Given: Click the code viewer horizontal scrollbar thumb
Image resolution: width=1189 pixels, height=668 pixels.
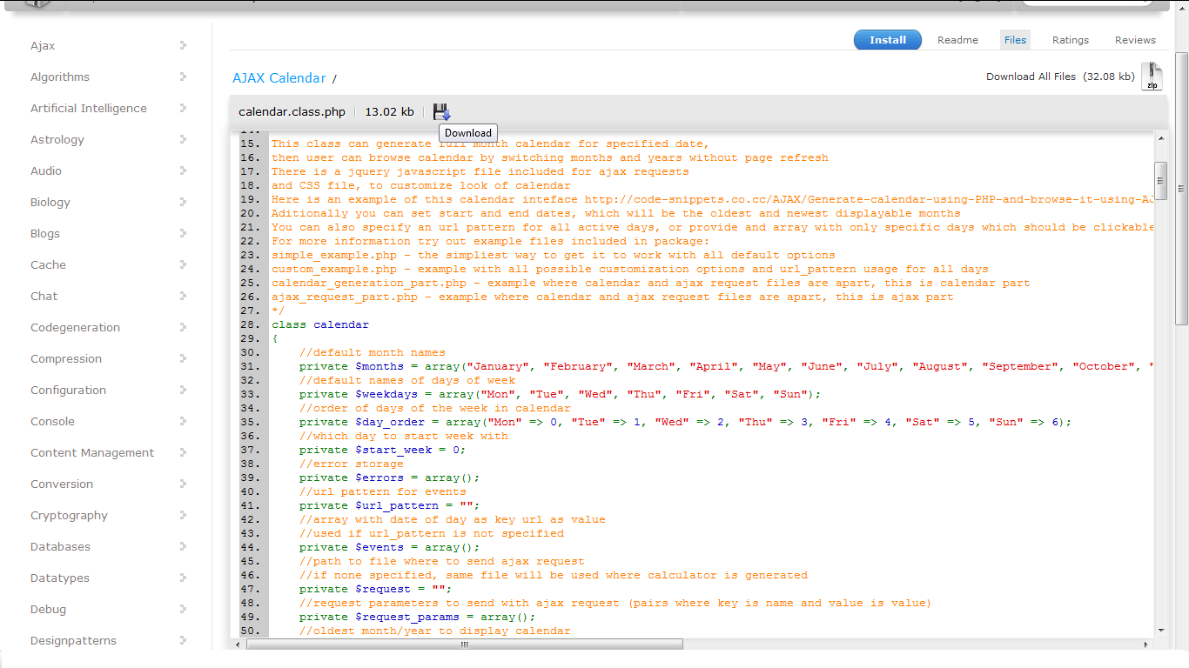Looking at the screenshot, I should (465, 645).
